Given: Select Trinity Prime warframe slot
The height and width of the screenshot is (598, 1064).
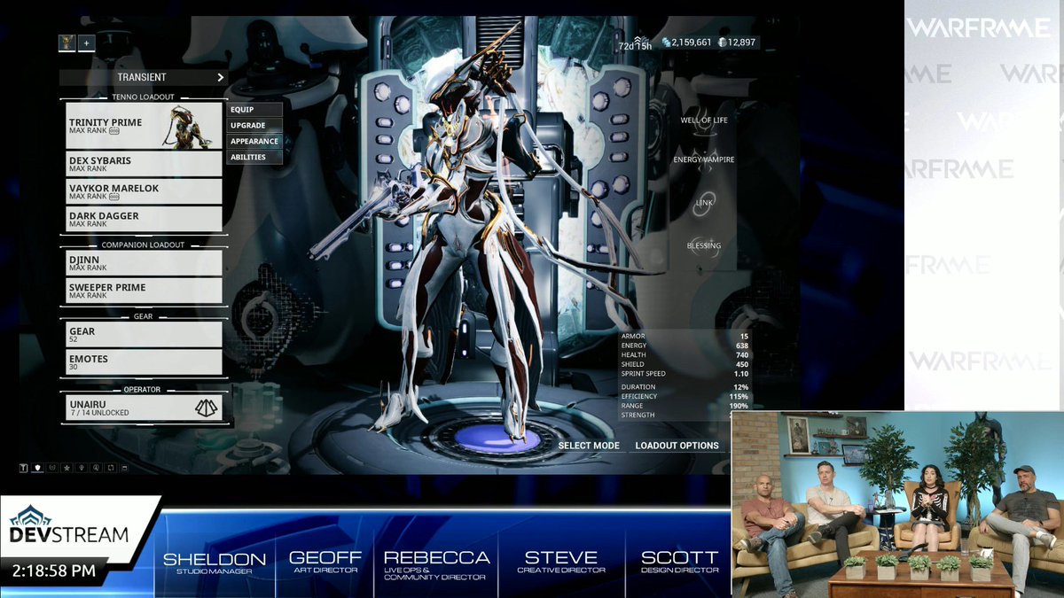Looking at the screenshot, I should tap(144, 126).
